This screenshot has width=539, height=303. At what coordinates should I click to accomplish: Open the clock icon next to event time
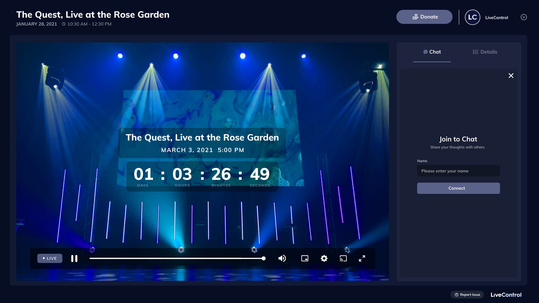64,24
